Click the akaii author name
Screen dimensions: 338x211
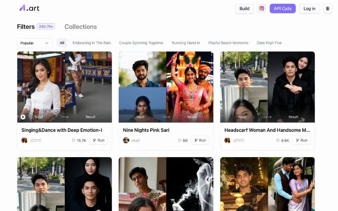tap(135, 140)
